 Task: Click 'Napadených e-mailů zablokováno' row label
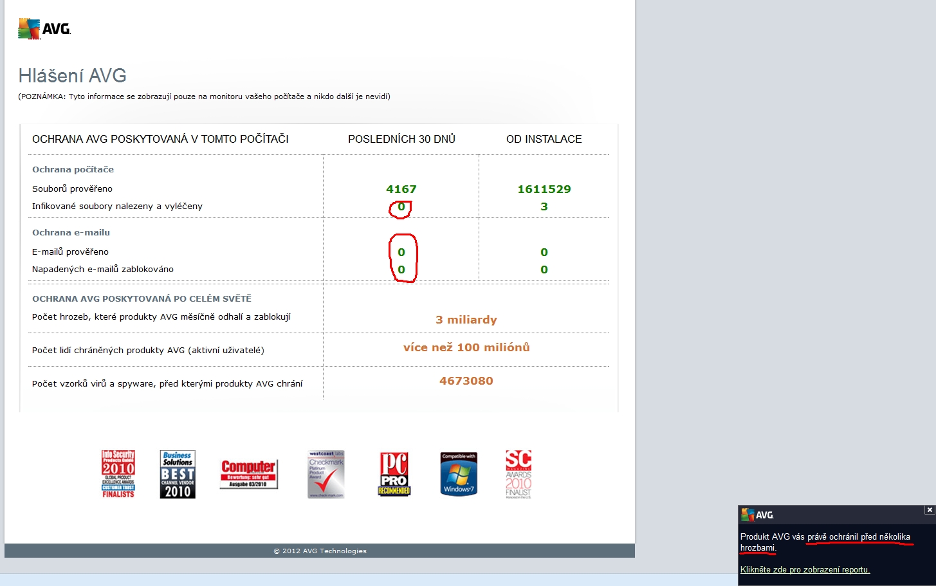103,269
